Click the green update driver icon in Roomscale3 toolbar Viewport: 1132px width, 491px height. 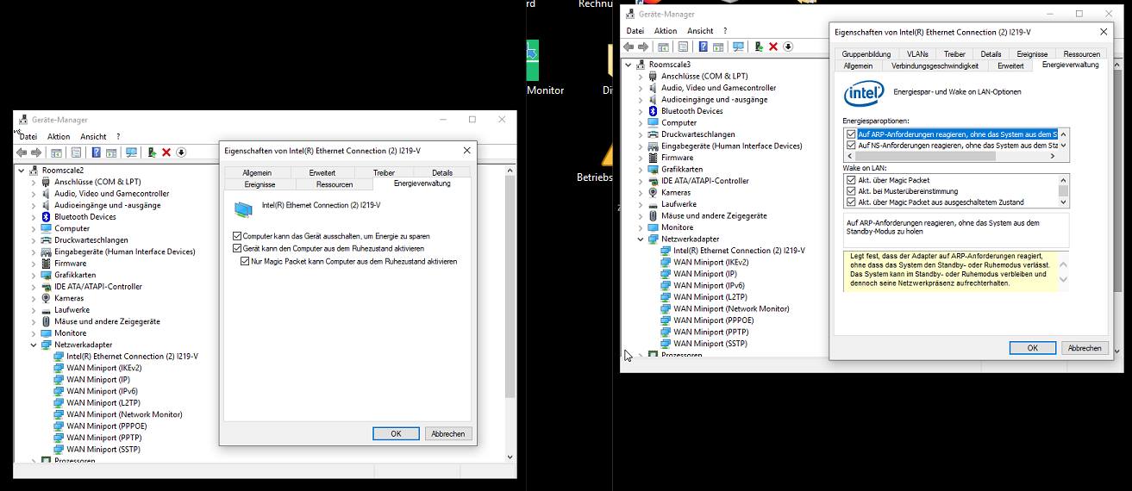[x=759, y=47]
